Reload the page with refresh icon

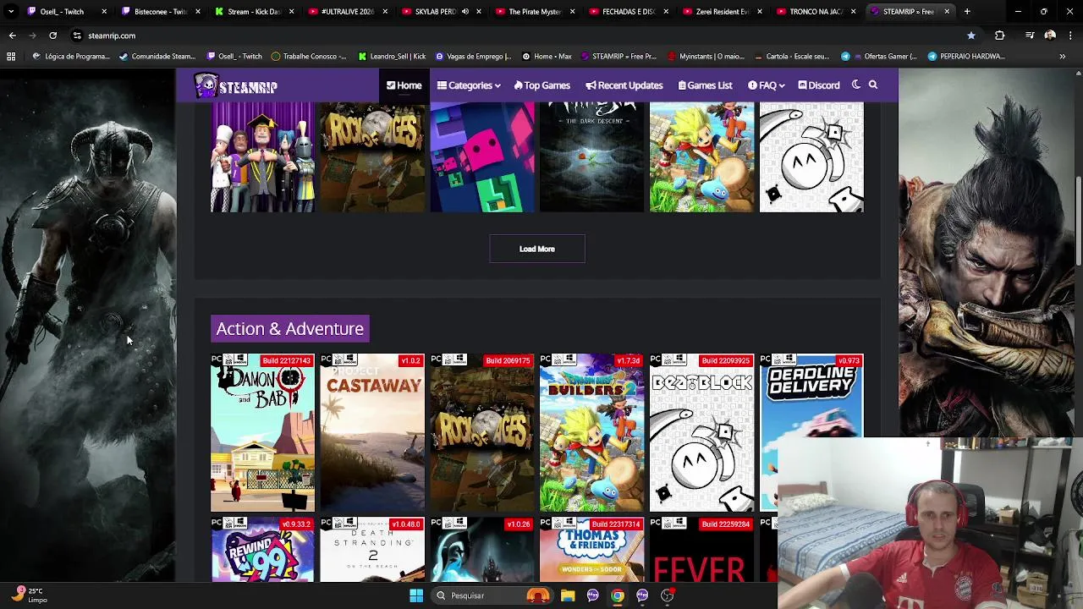52,36
